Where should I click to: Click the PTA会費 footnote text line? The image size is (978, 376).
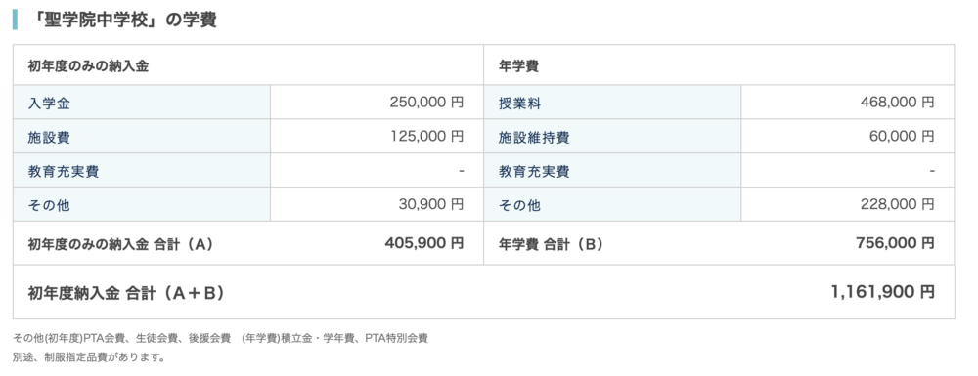[220, 339]
